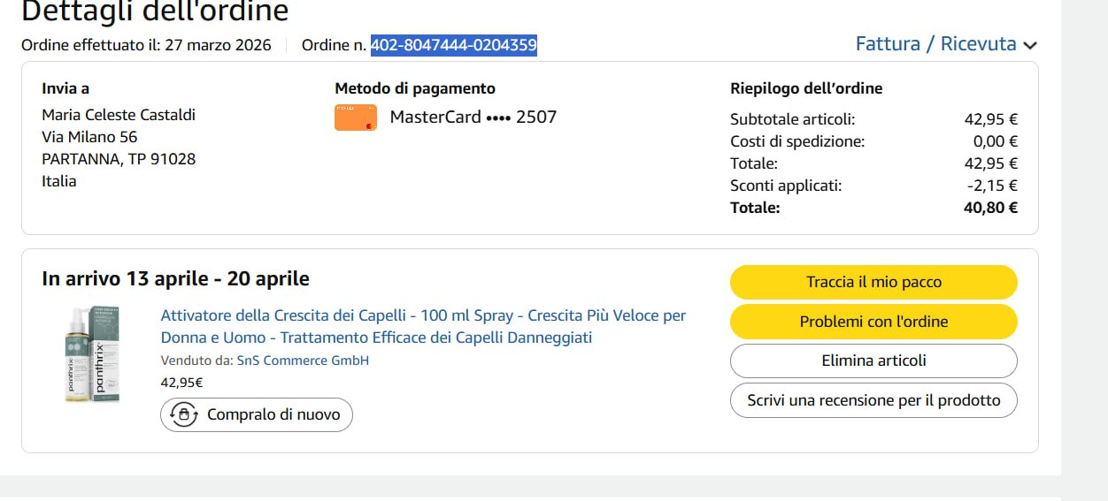Click the In arrivo 13 aprile heading

pyautogui.click(x=175, y=279)
